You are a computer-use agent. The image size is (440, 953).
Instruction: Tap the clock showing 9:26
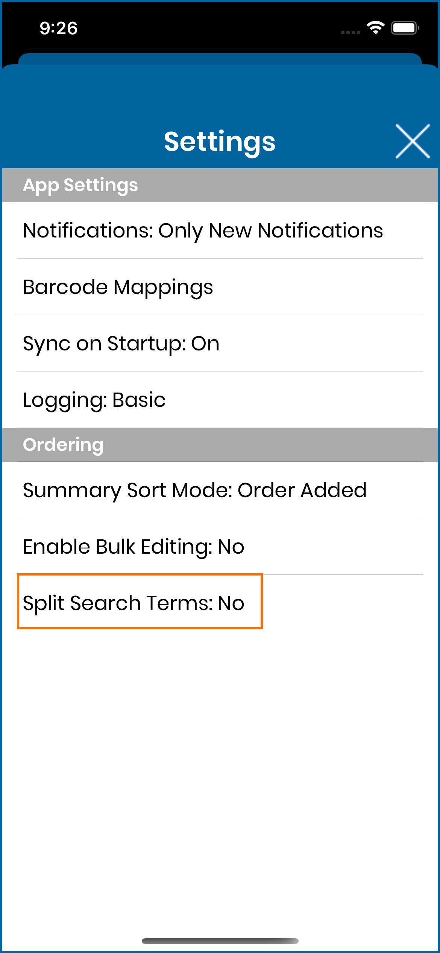[59, 28]
